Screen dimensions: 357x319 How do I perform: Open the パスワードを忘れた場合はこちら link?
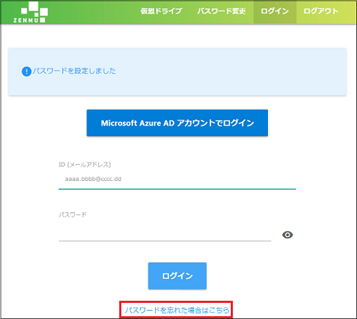pos(177,310)
